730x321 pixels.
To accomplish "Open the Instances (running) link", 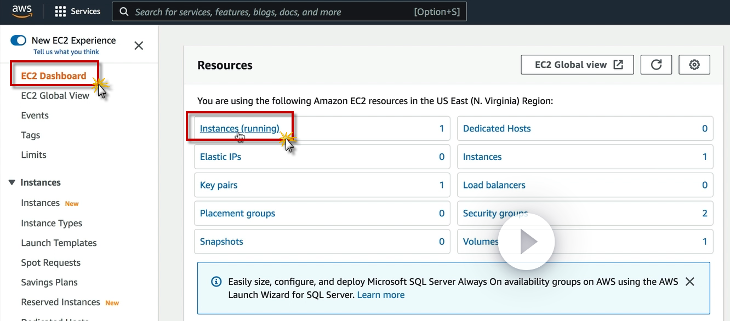I will point(239,129).
